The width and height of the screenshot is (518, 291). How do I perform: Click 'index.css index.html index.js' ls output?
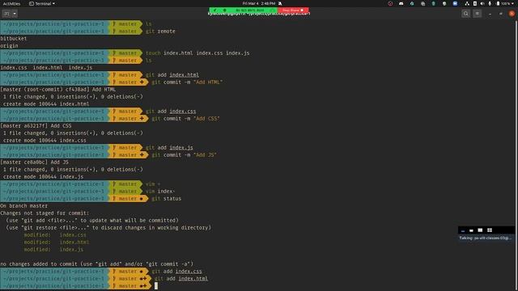pyautogui.click(x=46, y=67)
